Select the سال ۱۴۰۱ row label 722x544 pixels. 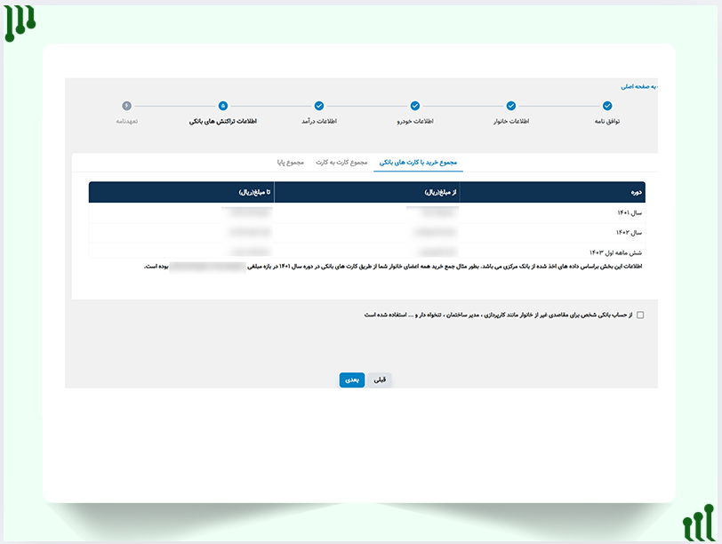click(630, 212)
